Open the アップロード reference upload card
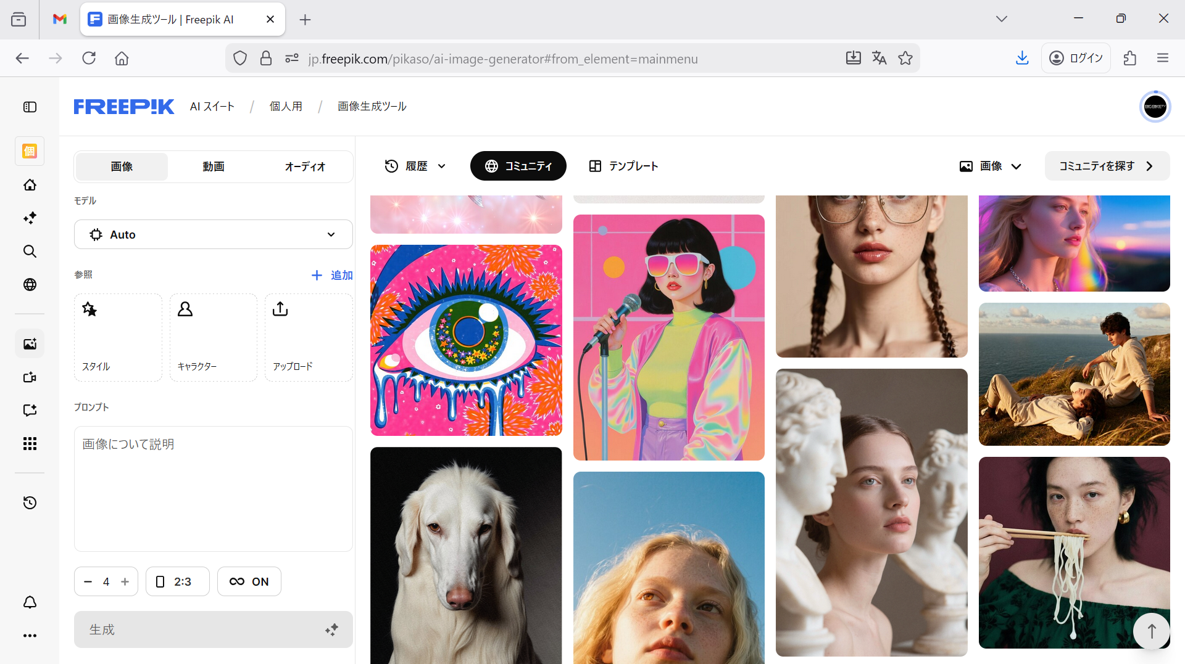Image resolution: width=1185 pixels, height=664 pixels. coord(308,337)
